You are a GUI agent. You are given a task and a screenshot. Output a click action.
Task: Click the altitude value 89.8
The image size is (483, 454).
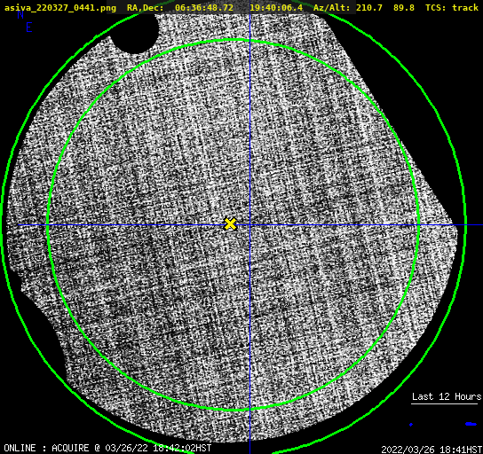click(x=403, y=8)
